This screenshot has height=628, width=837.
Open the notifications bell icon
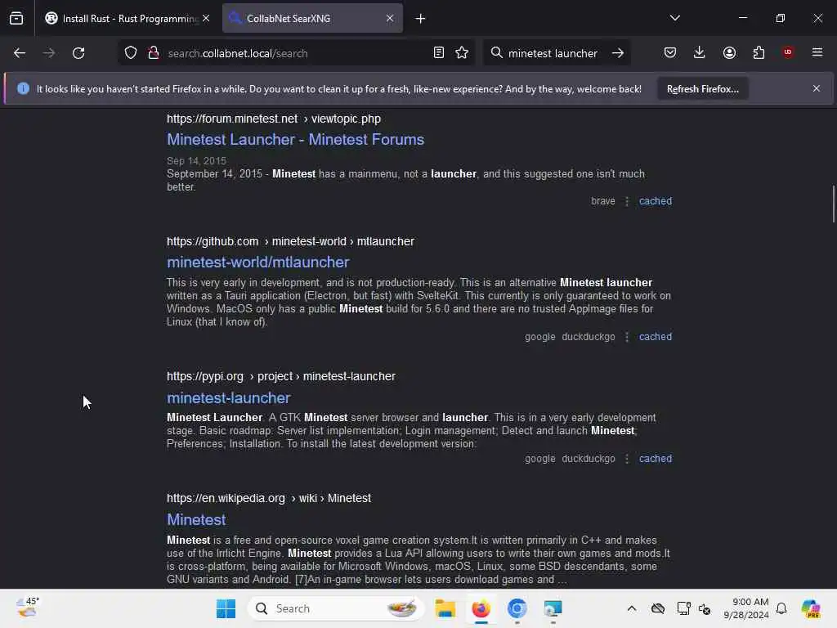pos(781,608)
